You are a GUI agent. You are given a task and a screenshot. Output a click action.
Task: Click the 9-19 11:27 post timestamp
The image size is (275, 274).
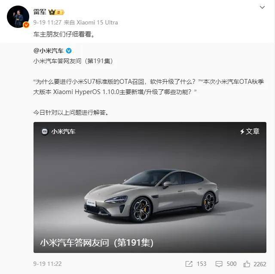(x=47, y=22)
